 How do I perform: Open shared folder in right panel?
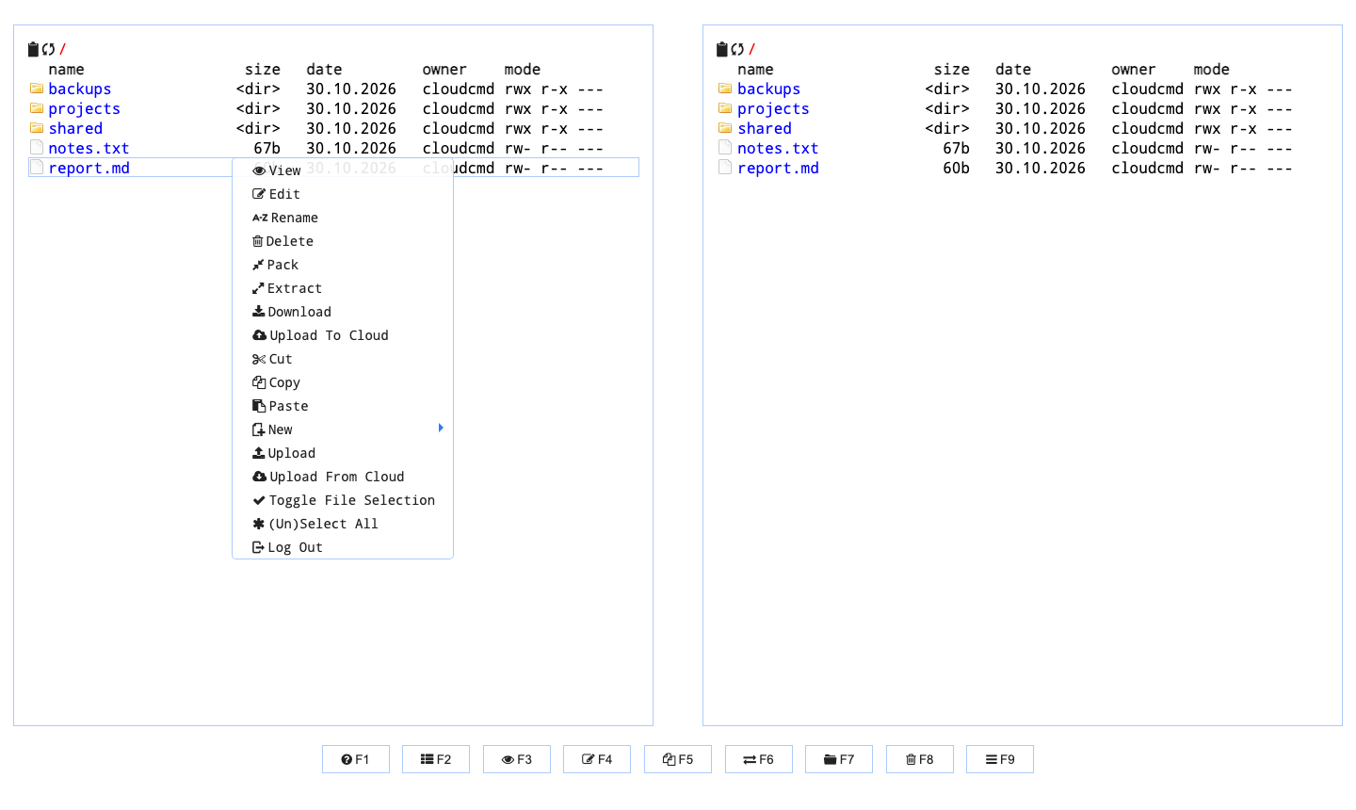tap(764, 128)
